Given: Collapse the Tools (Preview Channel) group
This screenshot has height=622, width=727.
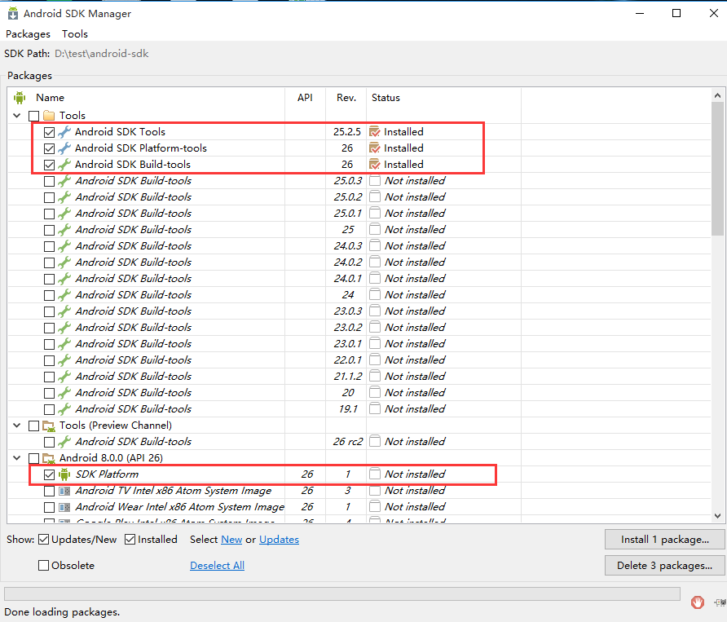Looking at the screenshot, I should point(17,426).
